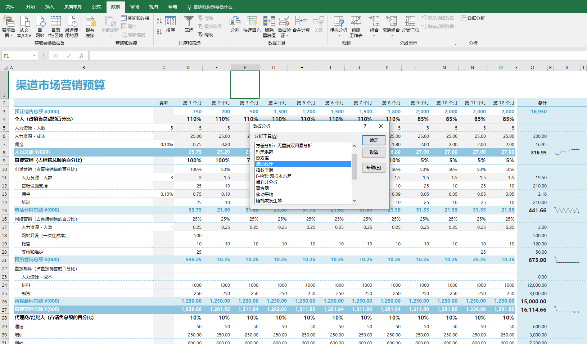The width and height of the screenshot is (587, 344).
Task: Click the analysis list scroll-down arrow
Action: tap(355, 201)
